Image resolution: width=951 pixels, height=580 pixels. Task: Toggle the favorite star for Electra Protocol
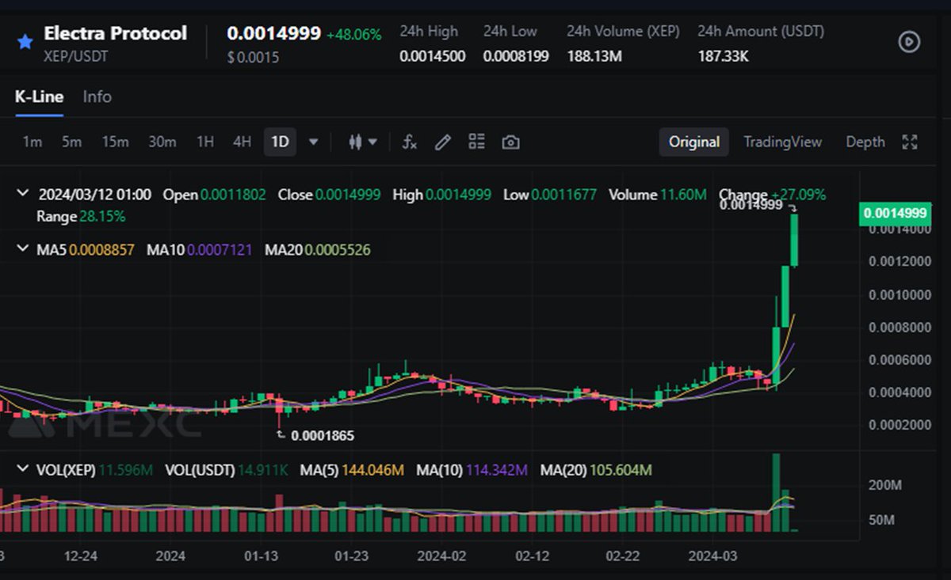pyautogui.click(x=25, y=42)
